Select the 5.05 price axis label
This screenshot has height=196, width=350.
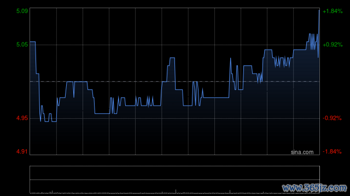click(x=22, y=45)
